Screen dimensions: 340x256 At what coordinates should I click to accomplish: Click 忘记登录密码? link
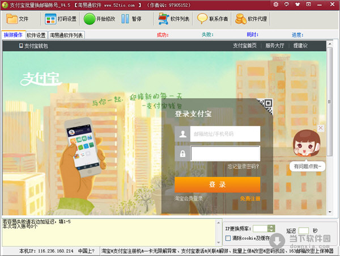coord(243,166)
